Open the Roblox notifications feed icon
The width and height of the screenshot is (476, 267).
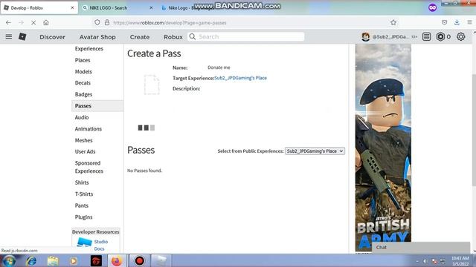(426, 36)
